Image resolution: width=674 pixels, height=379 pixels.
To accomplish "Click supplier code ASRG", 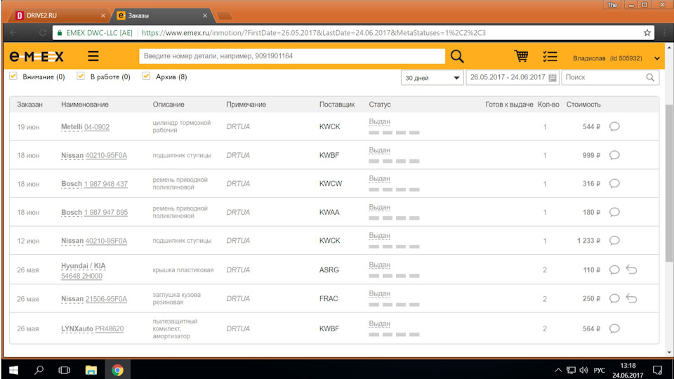I will (x=329, y=270).
